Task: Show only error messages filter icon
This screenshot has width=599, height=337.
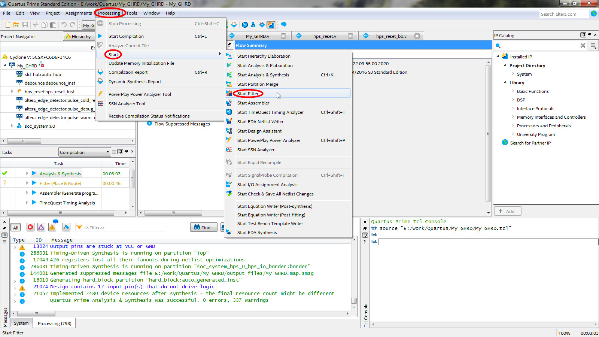Action: click(30, 227)
